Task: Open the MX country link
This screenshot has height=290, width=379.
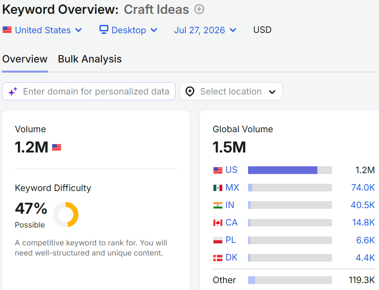Action: tap(232, 187)
